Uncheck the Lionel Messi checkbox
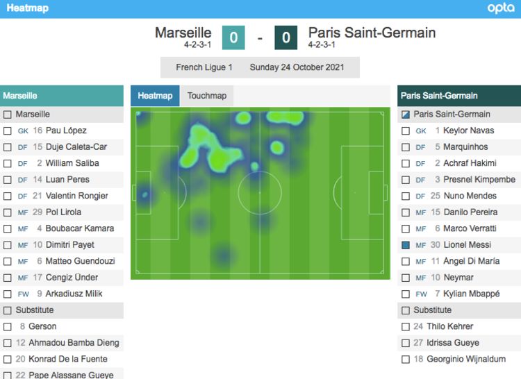Image resolution: width=521 pixels, height=379 pixels. click(x=406, y=245)
